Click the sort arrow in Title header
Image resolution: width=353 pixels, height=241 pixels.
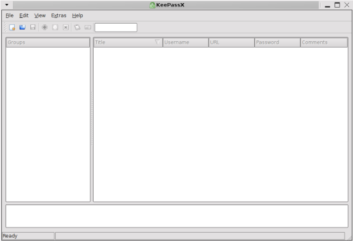point(157,42)
